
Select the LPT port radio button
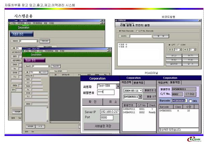[169, 45]
